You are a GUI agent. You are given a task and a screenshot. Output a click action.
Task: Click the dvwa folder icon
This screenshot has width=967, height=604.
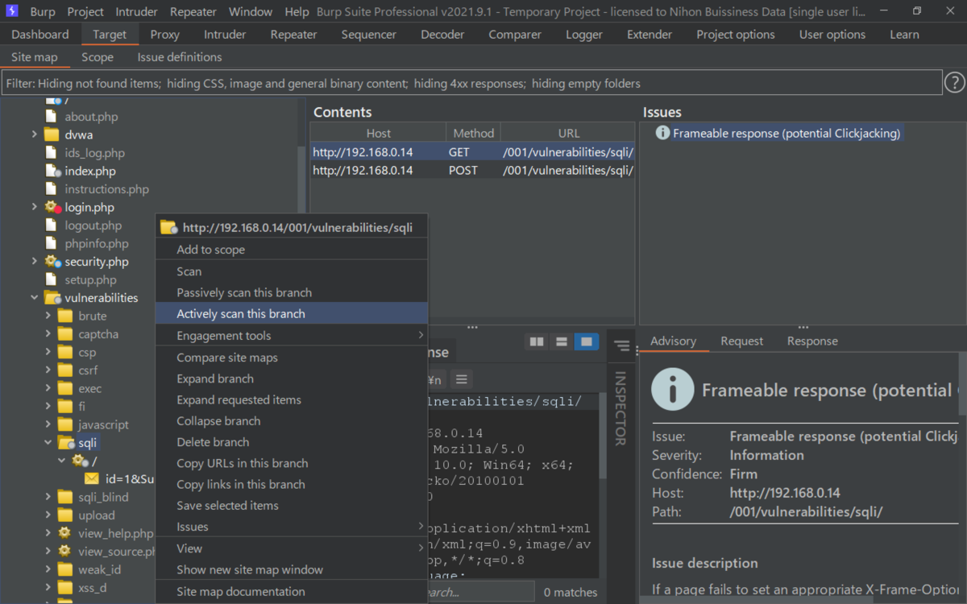pyautogui.click(x=52, y=134)
